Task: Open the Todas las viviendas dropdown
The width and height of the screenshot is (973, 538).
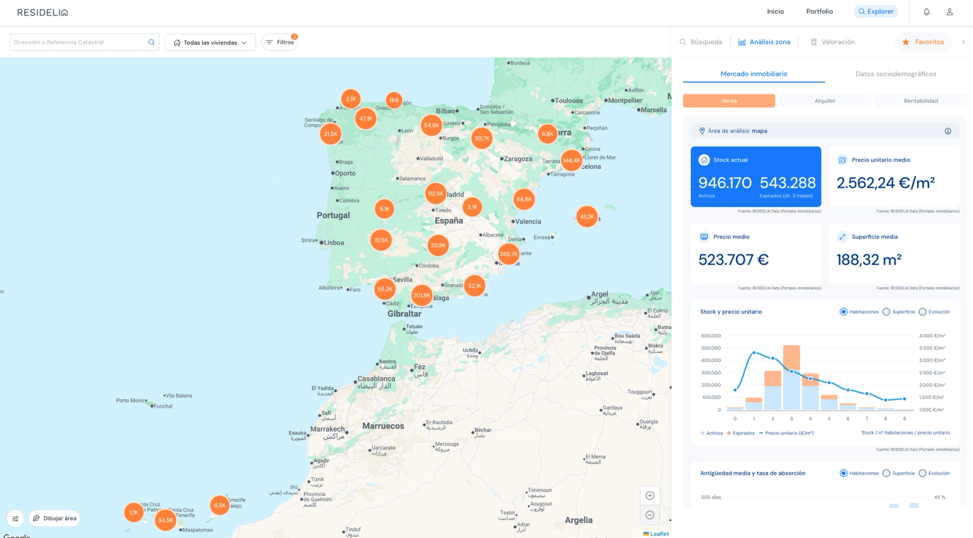Action: [x=210, y=43]
